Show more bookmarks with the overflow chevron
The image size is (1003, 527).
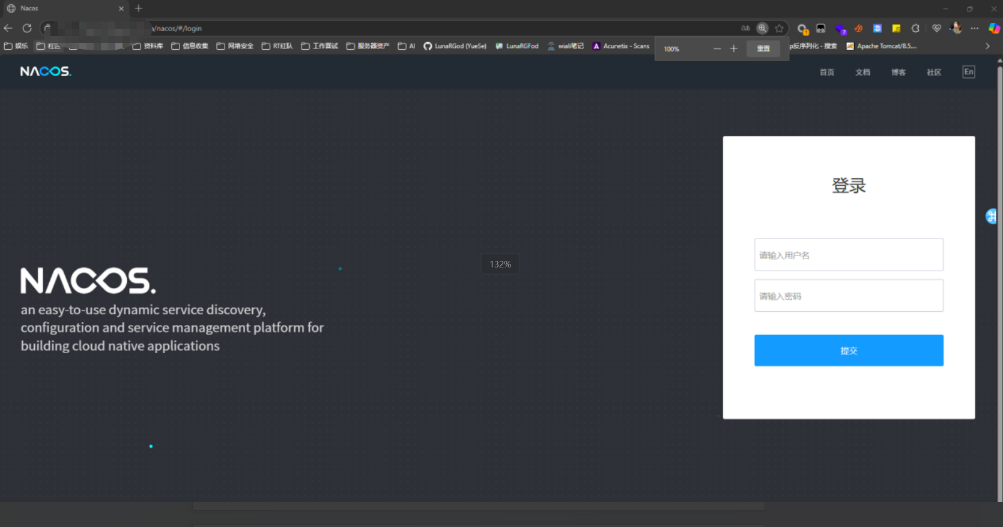[x=987, y=46]
